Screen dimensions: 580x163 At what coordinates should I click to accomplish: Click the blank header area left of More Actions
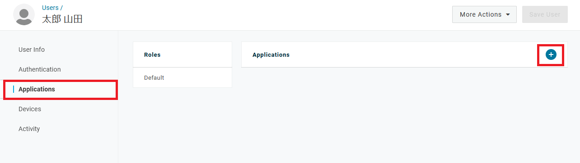pyautogui.click(x=267, y=14)
